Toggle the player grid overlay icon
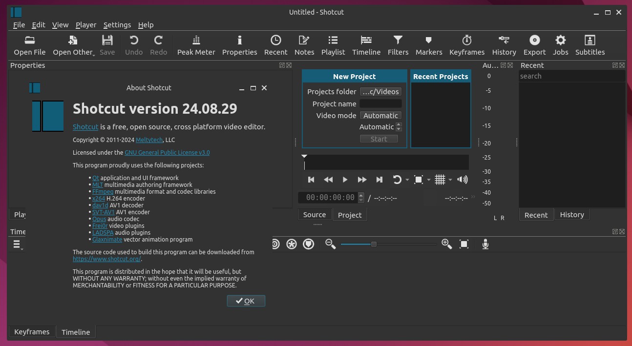 click(x=440, y=180)
